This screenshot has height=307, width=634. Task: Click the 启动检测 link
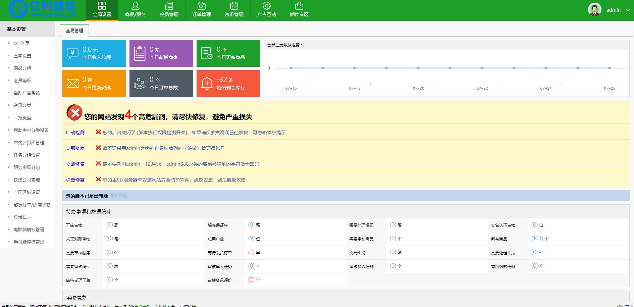(x=75, y=133)
